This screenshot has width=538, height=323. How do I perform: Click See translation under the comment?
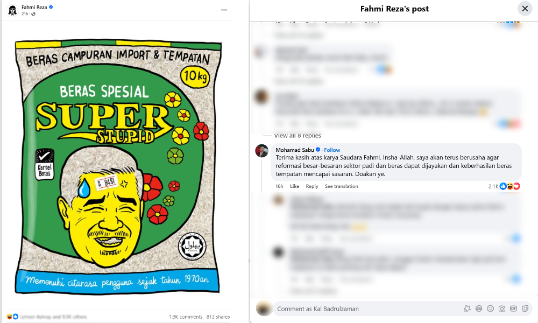[x=342, y=186]
